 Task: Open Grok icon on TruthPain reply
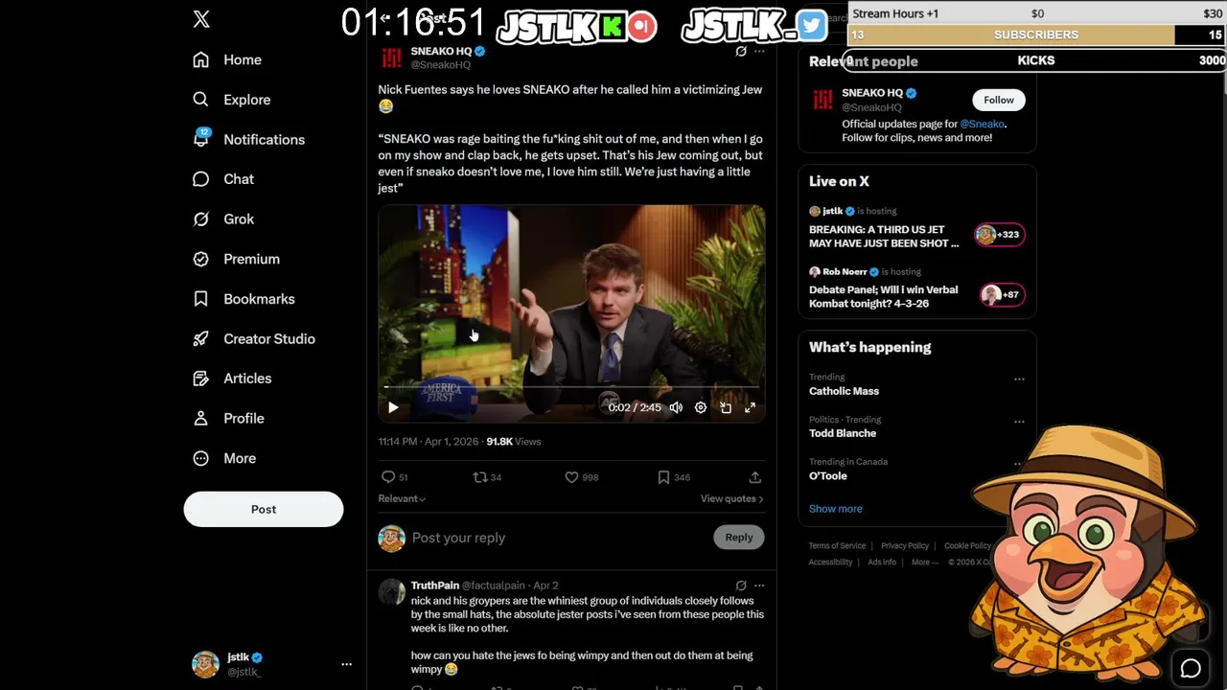(741, 586)
